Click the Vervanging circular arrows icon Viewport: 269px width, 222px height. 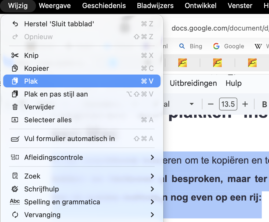click(x=15, y=215)
